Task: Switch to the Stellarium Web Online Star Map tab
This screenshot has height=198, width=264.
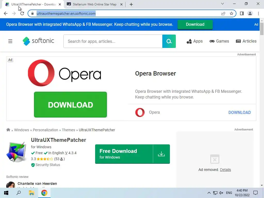Action: click(95, 4)
